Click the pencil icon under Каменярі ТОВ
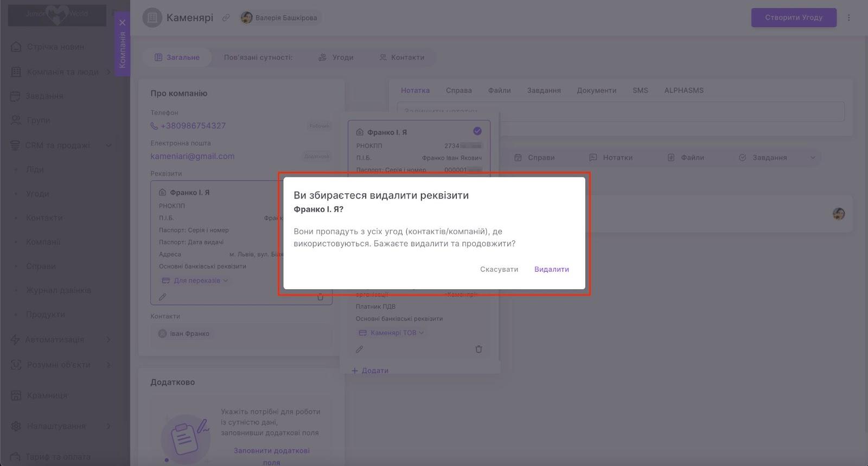This screenshot has height=466, width=868. [x=359, y=349]
